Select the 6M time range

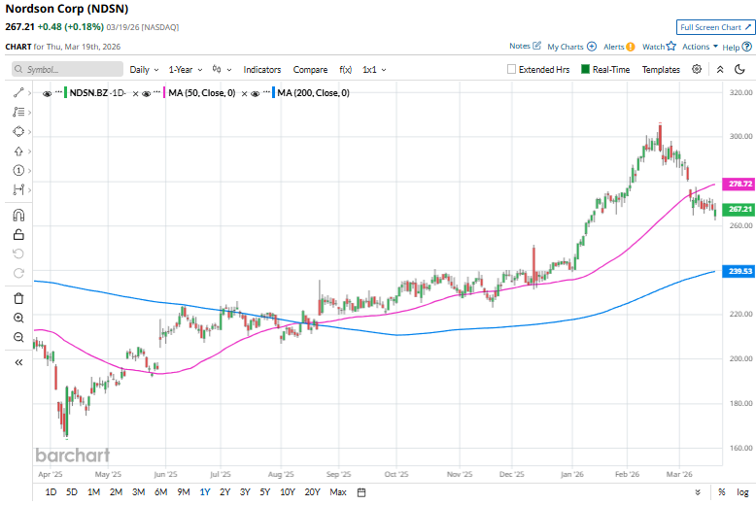(160, 492)
